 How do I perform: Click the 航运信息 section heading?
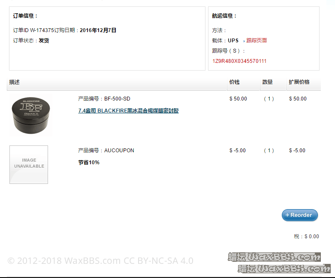[224, 16]
